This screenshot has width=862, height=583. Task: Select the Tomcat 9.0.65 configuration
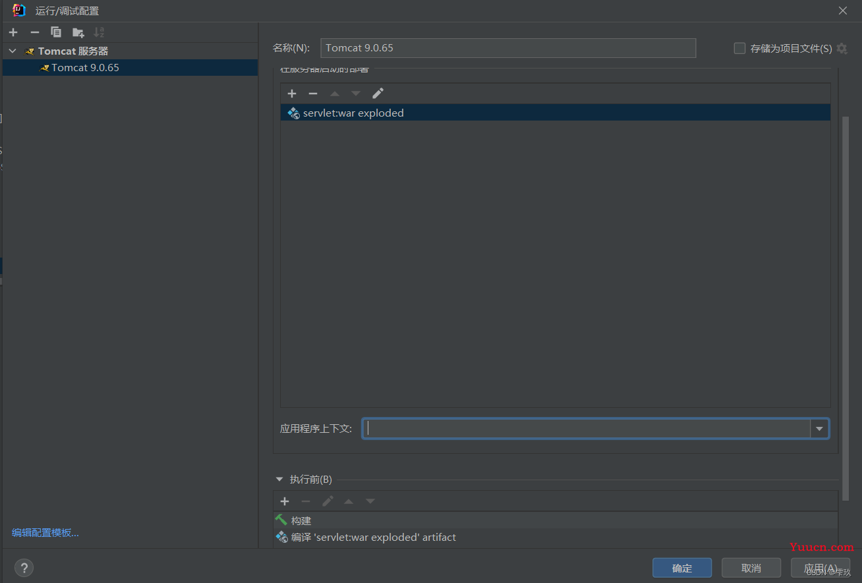130,67
